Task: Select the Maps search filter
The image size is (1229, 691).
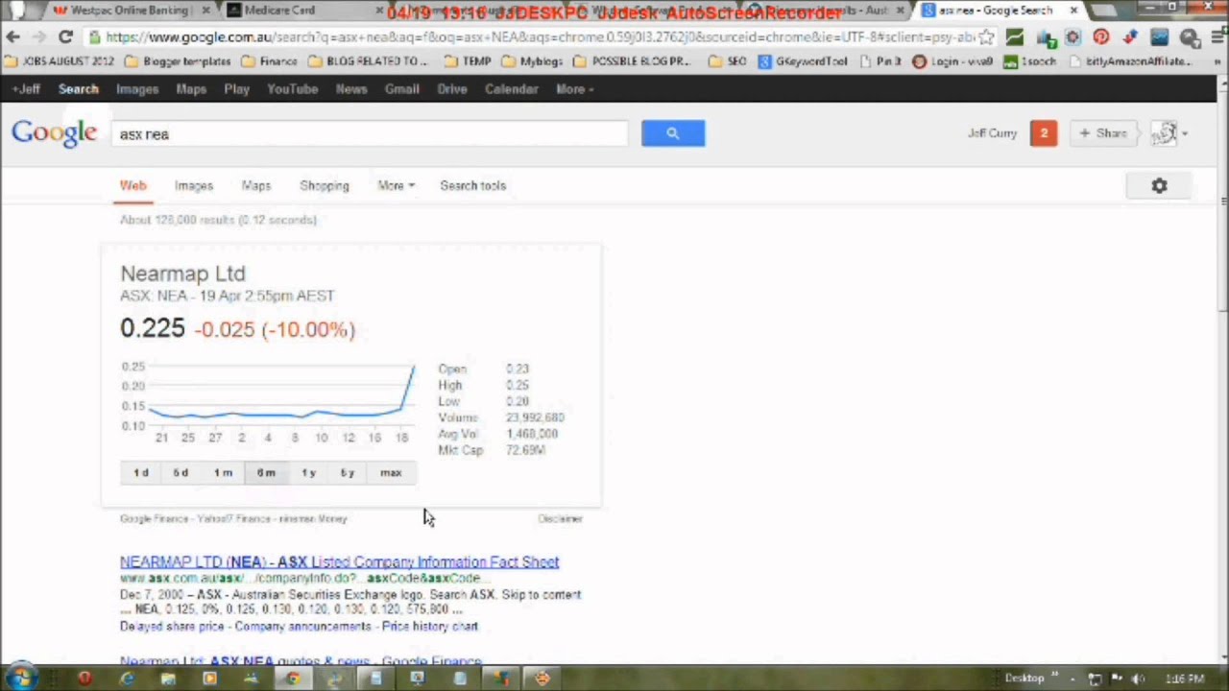Action: pos(256,186)
